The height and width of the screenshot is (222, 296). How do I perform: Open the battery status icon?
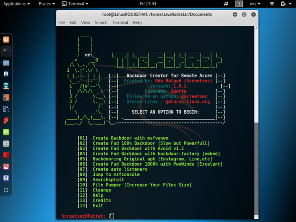pos(283,4)
